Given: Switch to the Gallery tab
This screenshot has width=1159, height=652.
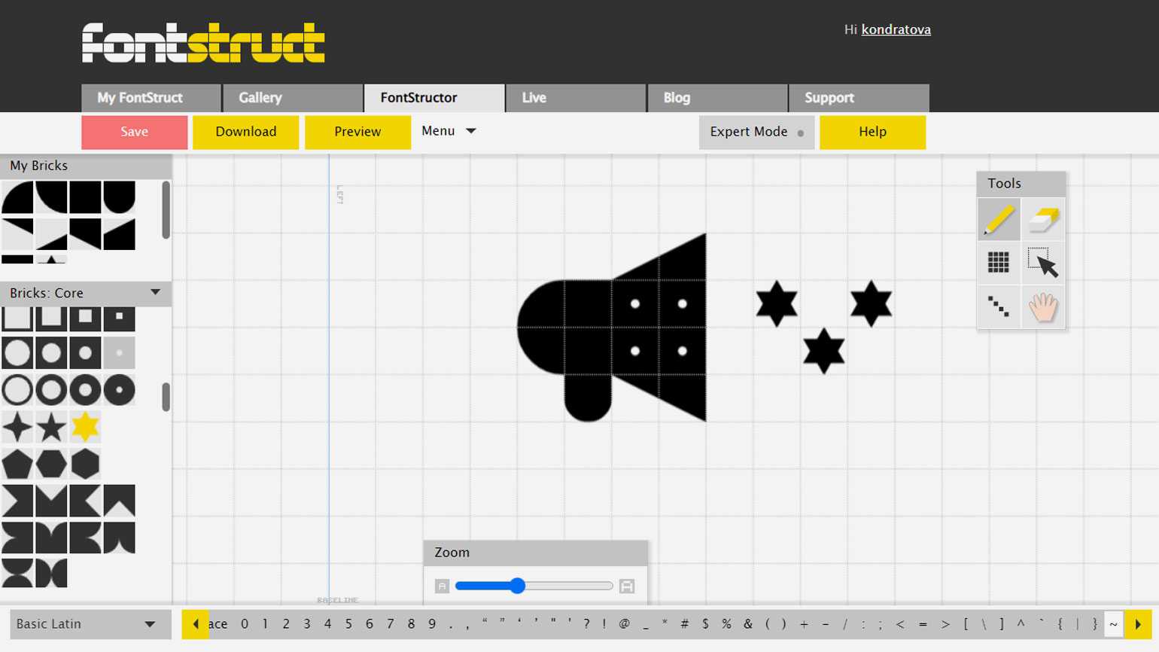Looking at the screenshot, I should [x=293, y=98].
